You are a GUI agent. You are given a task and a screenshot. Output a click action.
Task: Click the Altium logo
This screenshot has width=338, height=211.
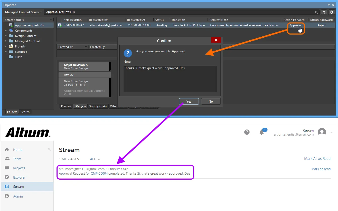28,132
